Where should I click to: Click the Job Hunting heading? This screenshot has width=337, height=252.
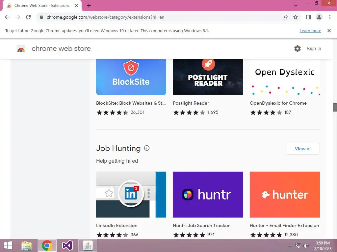coord(118,148)
